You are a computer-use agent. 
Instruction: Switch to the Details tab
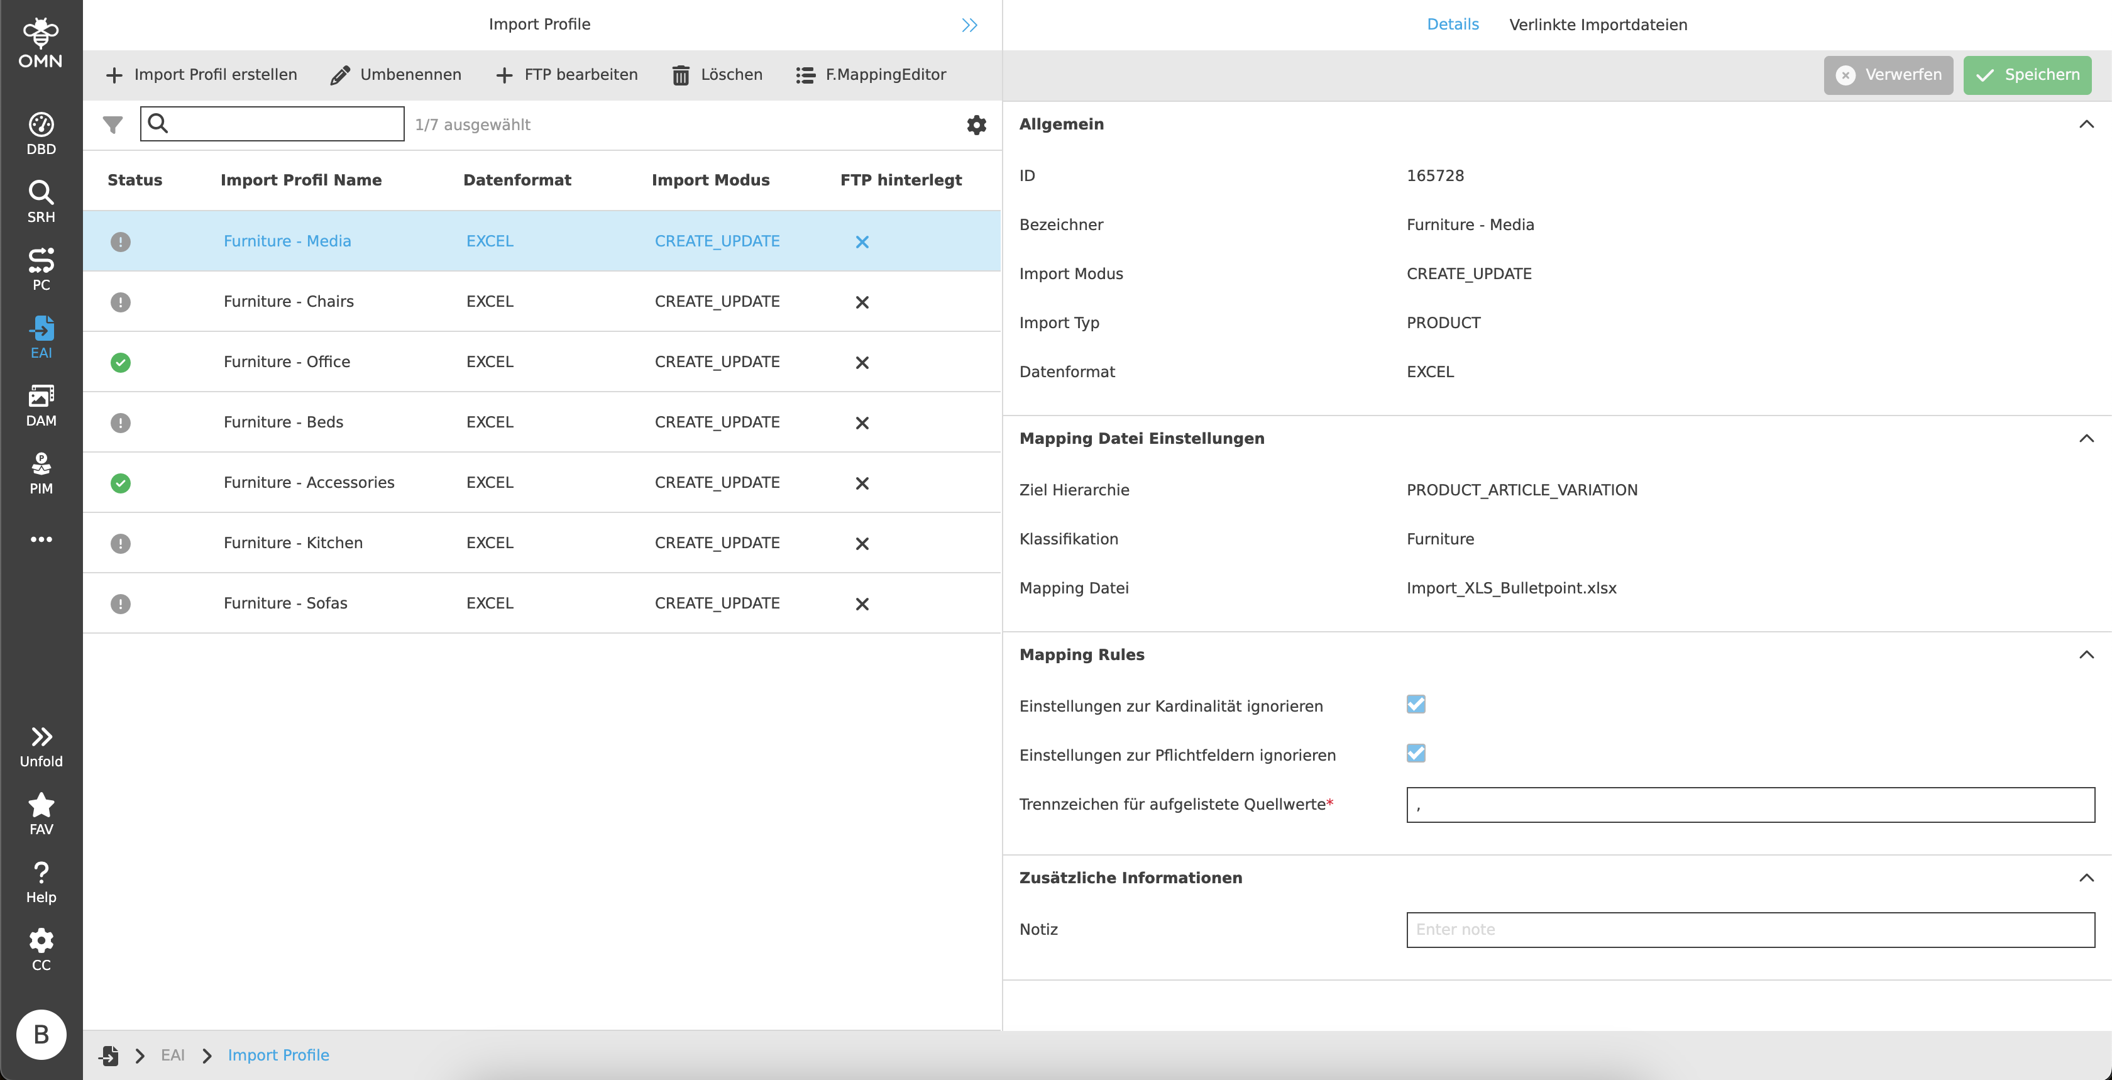(1452, 25)
